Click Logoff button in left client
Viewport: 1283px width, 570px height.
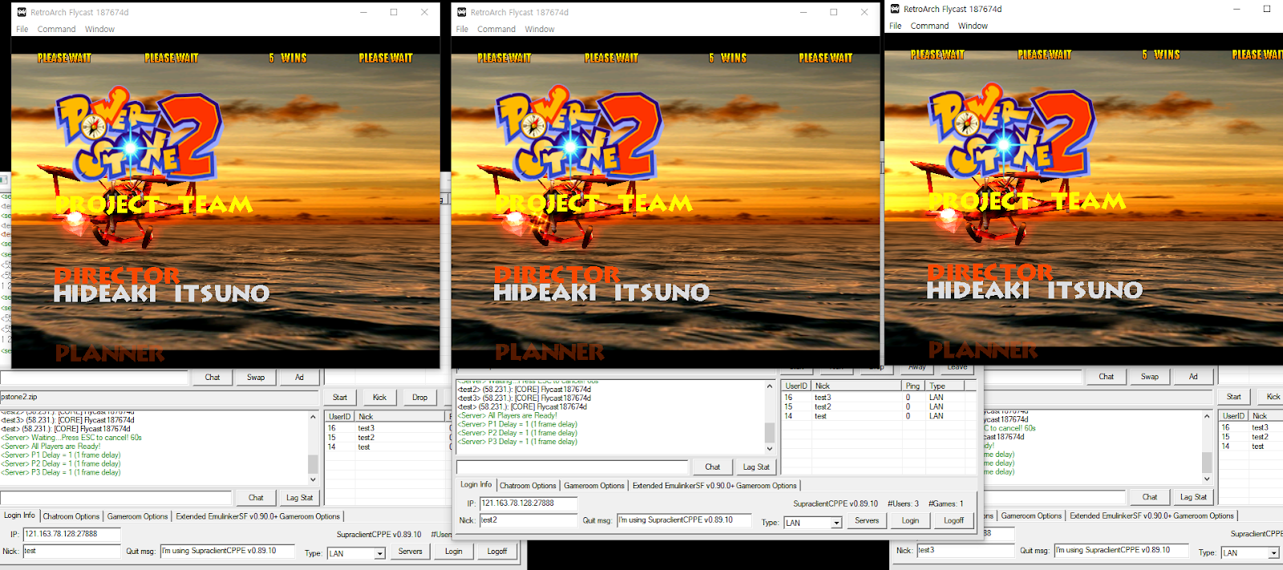[497, 551]
